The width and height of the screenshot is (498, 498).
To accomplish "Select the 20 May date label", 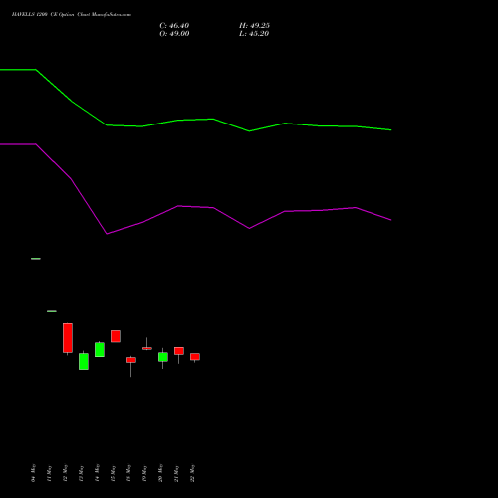I will 160,473.
